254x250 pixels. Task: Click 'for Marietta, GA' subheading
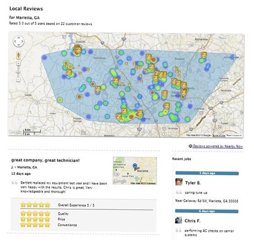click(25, 17)
